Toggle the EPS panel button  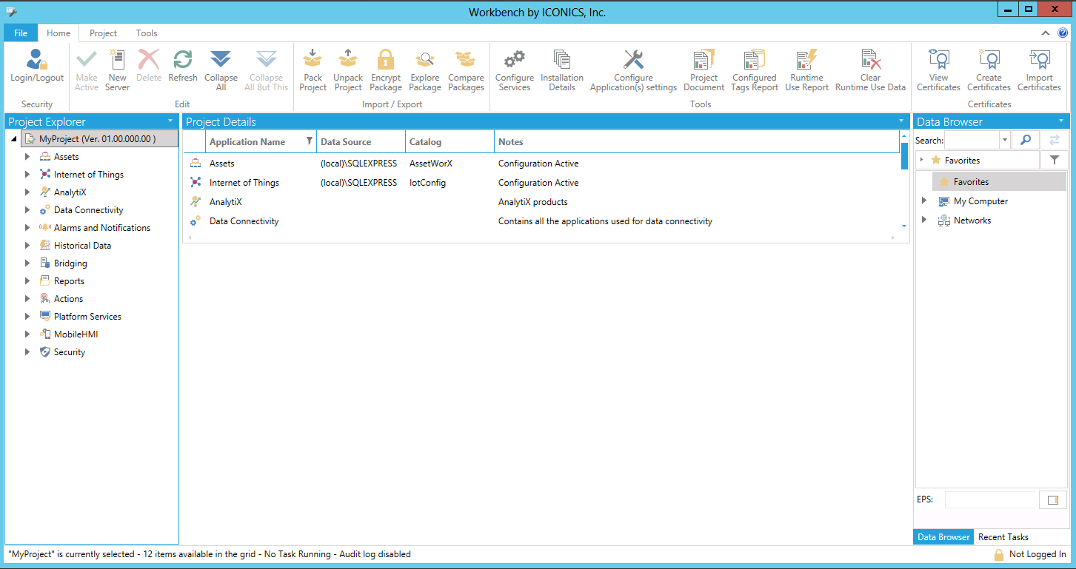click(1052, 500)
